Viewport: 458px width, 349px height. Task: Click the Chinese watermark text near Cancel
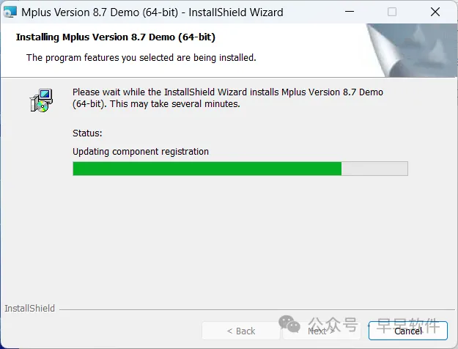374,325
